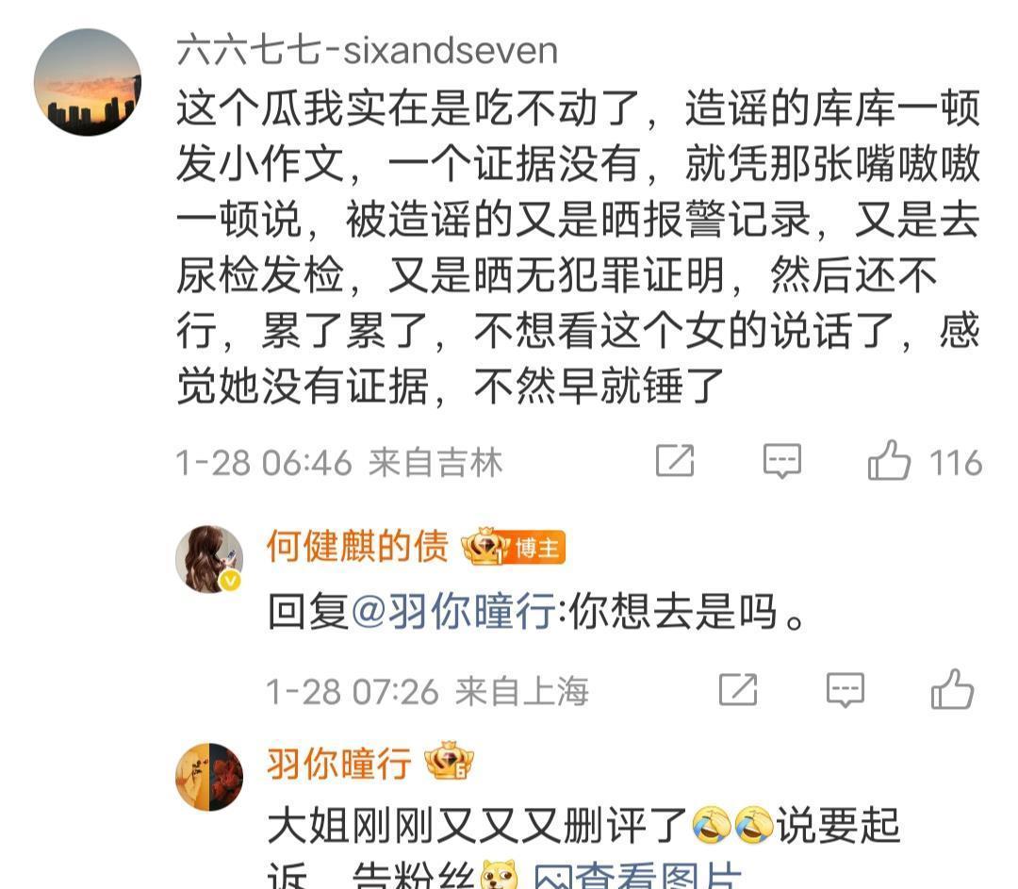
Task: Tap the 116 like count
Action: 956,462
